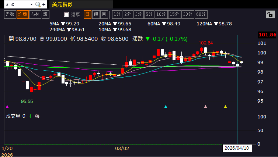Click the 95.55 low price label
The height and width of the screenshot is (157, 278).
[27, 101]
